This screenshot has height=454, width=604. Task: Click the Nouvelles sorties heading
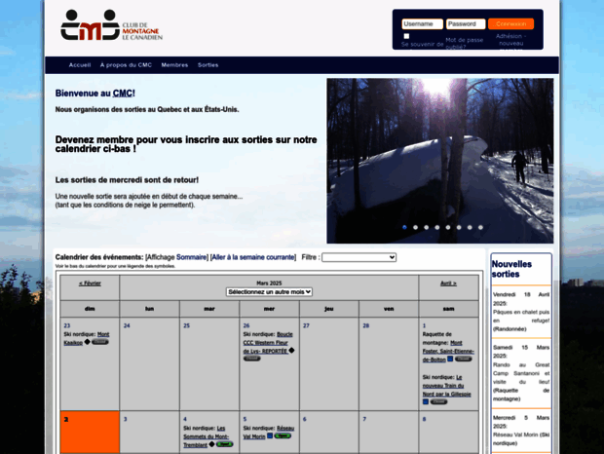(x=511, y=269)
